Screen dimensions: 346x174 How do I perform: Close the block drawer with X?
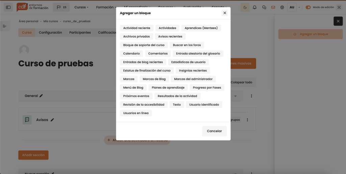pos(338,21)
